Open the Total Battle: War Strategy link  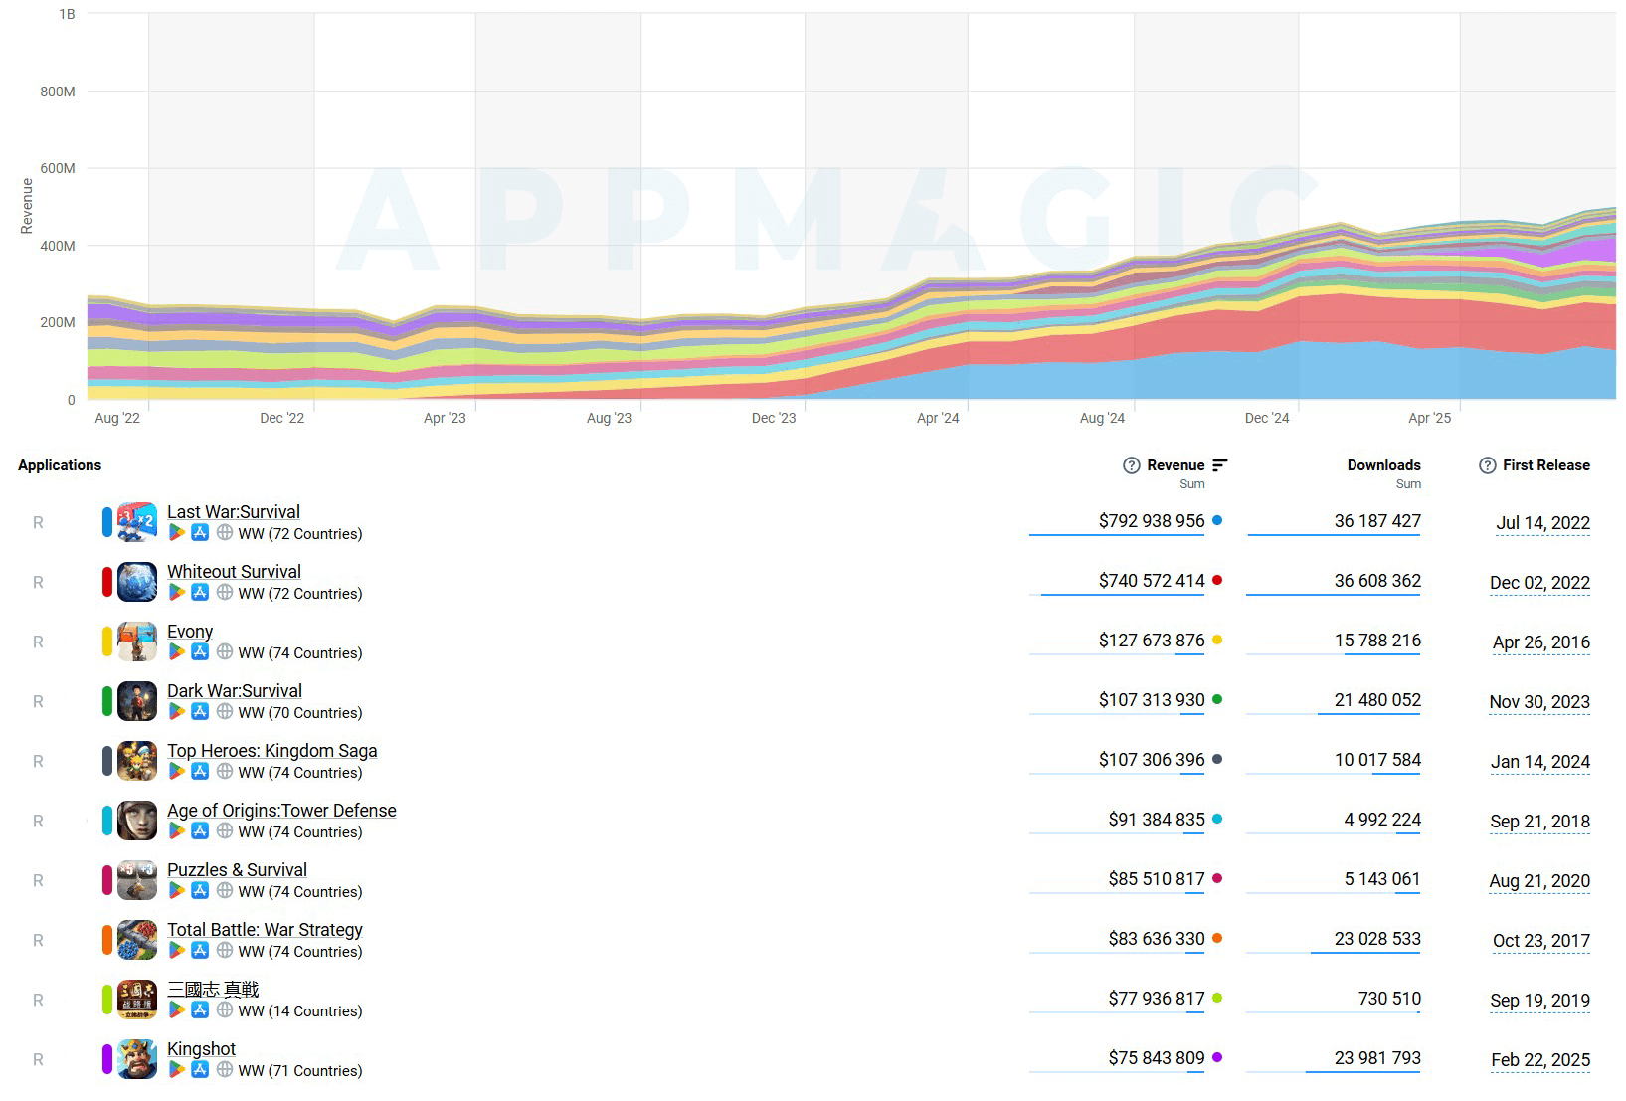(x=265, y=930)
